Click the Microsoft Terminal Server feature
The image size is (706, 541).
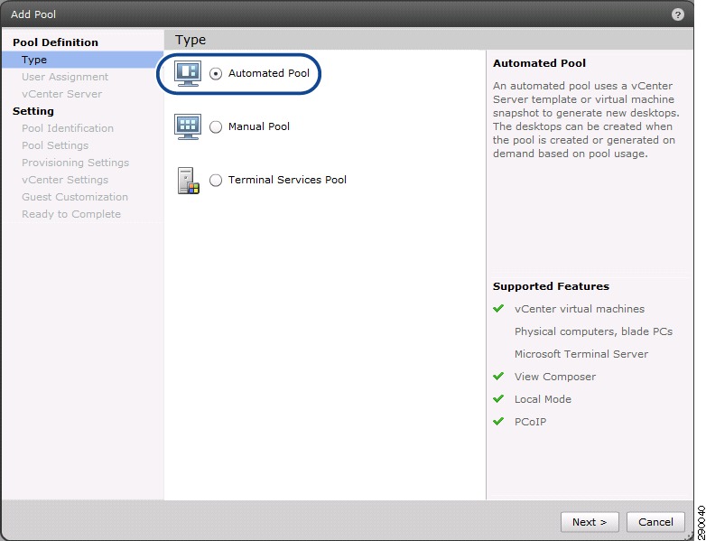point(581,354)
